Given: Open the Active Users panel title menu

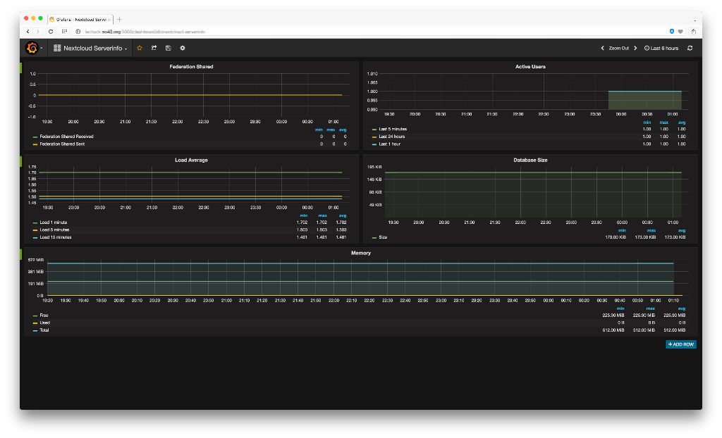Looking at the screenshot, I should [x=530, y=67].
